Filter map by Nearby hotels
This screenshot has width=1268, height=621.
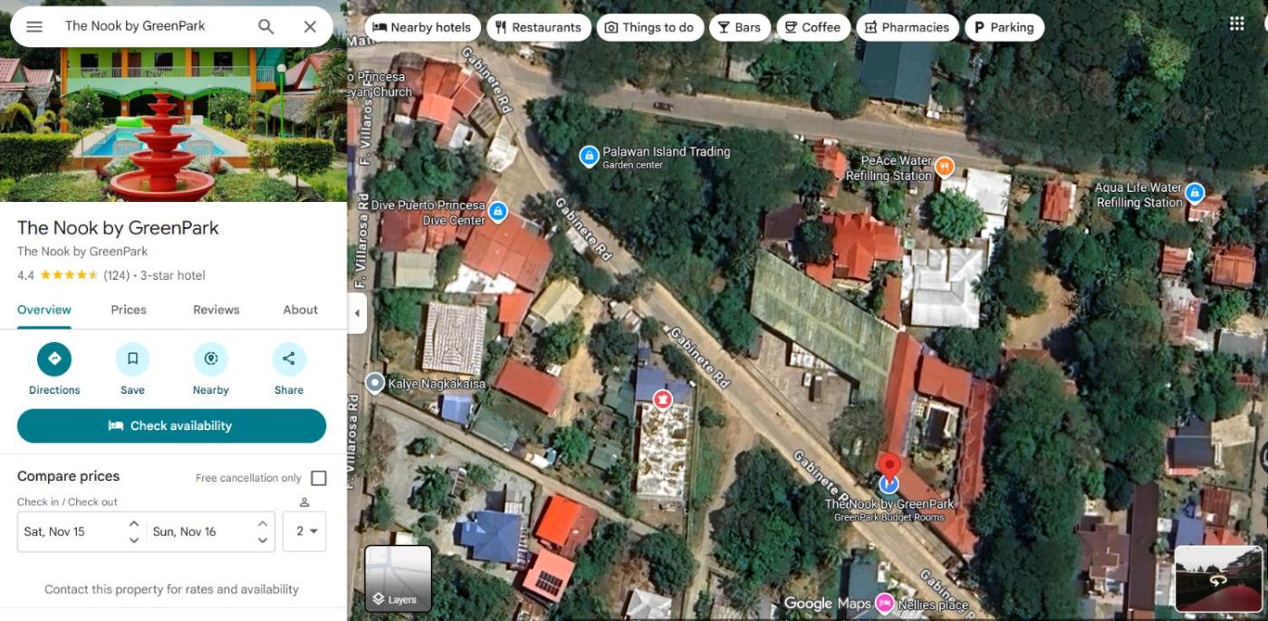click(421, 27)
